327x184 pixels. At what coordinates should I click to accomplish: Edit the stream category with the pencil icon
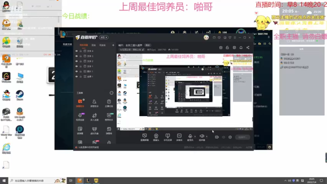tap(143, 49)
